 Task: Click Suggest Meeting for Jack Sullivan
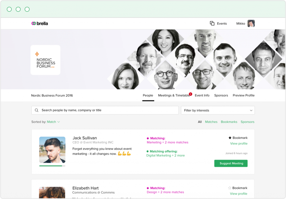coord(231,163)
